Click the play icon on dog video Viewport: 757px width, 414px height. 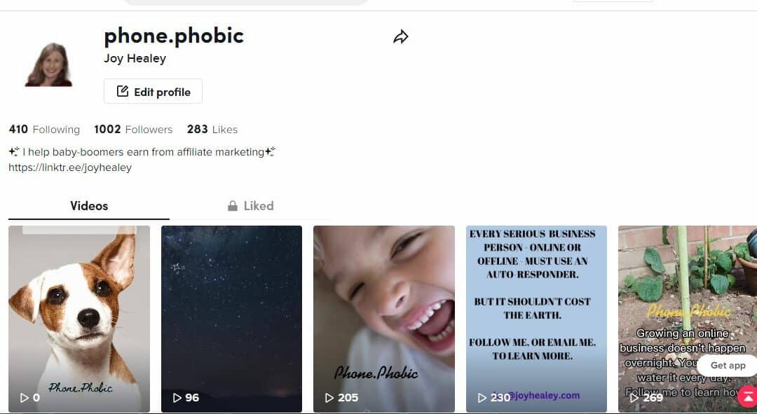point(24,398)
